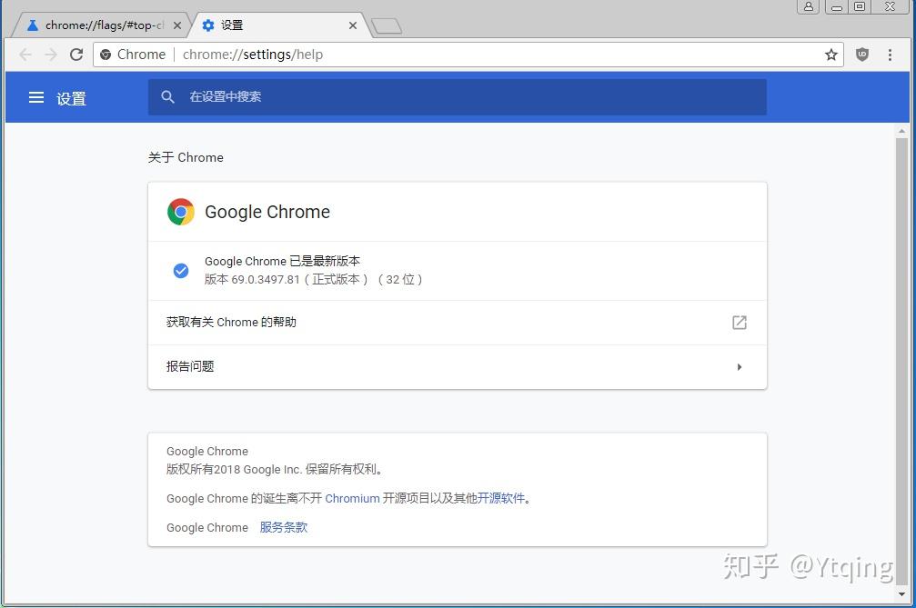Screen dimensions: 916x608
Task: Click the blue up-to-date checkmark icon
Action: (181, 271)
